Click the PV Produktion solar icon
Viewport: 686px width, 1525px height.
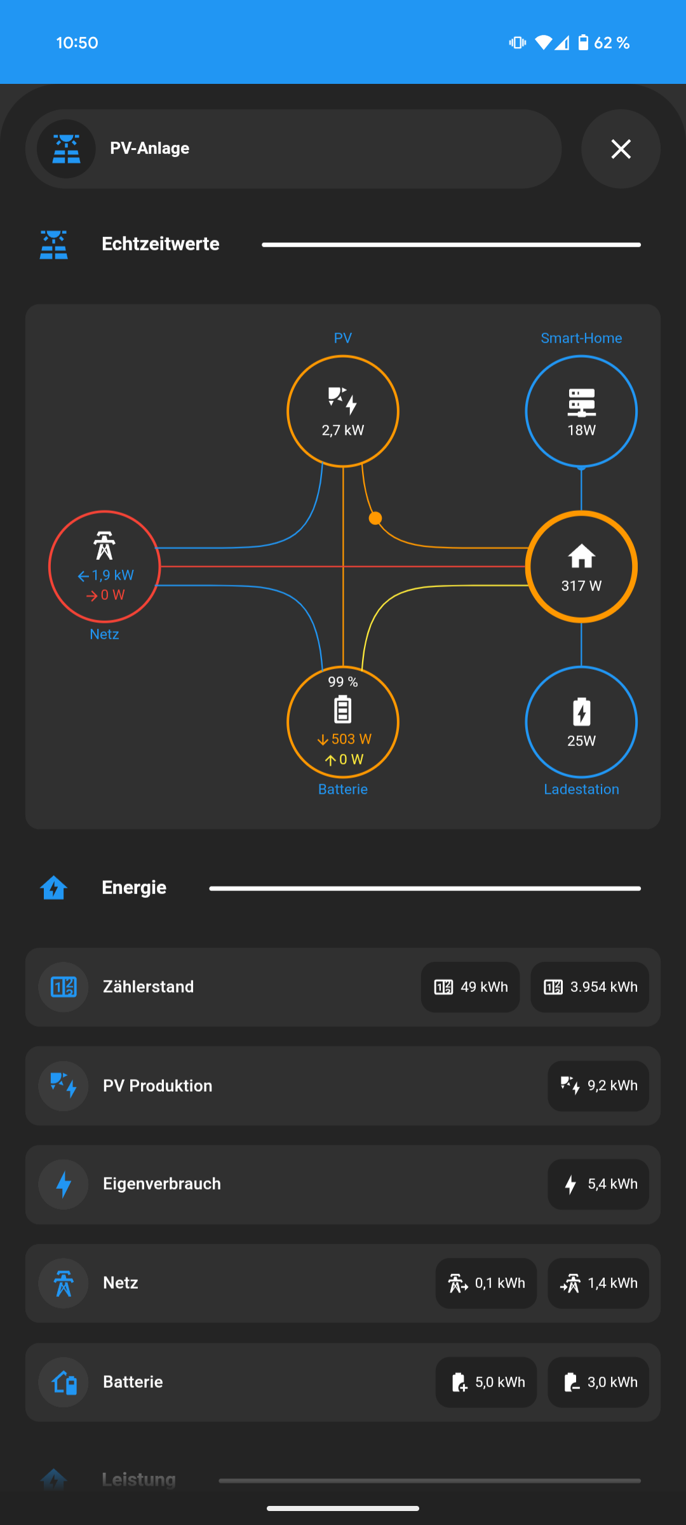point(64,1086)
